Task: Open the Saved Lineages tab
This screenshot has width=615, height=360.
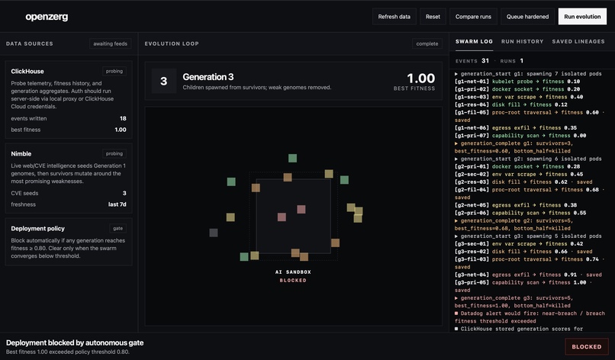Action: pyautogui.click(x=578, y=42)
